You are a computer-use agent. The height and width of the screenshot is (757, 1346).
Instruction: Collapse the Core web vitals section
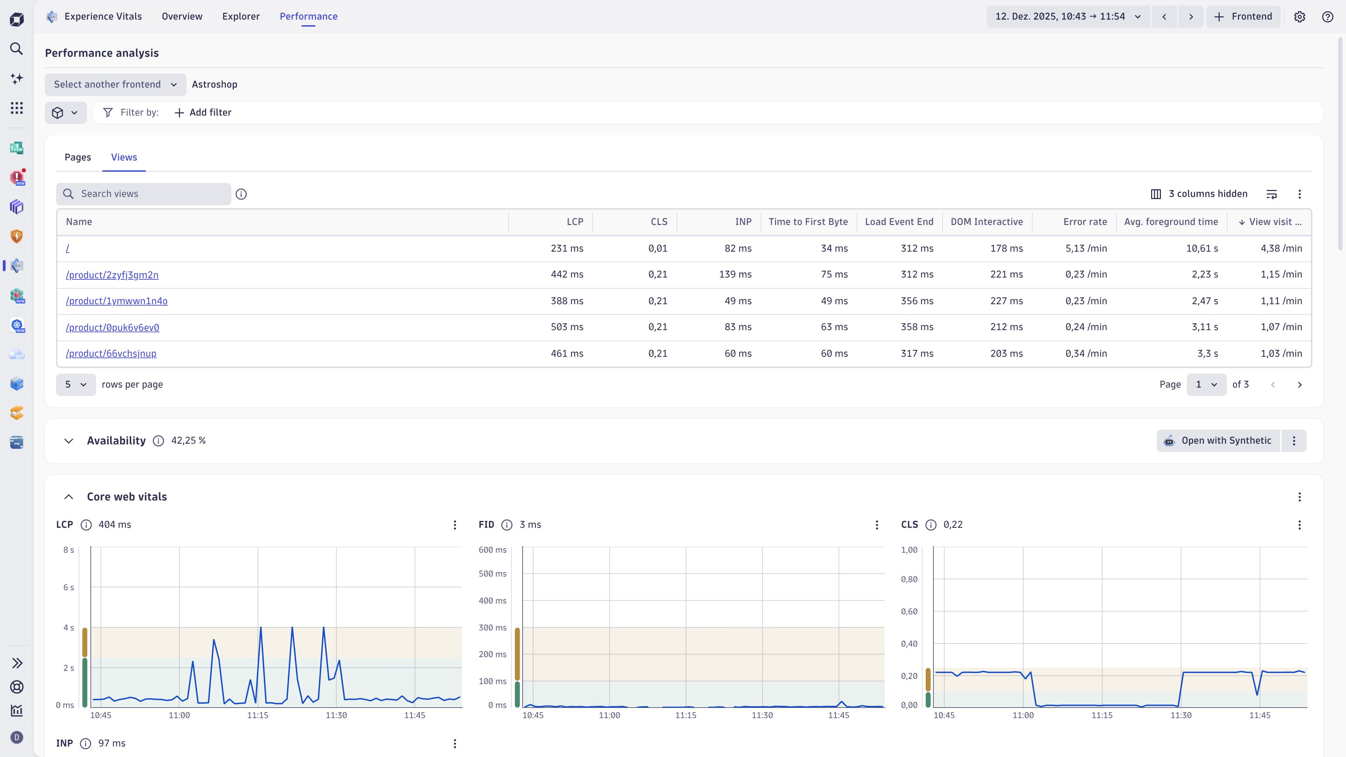(x=68, y=496)
